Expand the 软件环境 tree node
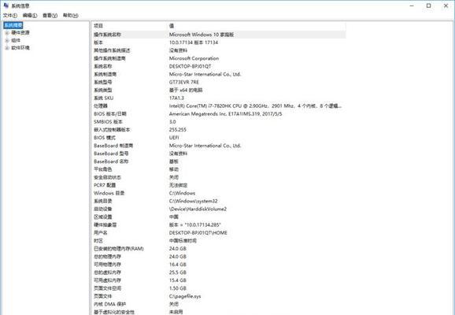 point(7,48)
